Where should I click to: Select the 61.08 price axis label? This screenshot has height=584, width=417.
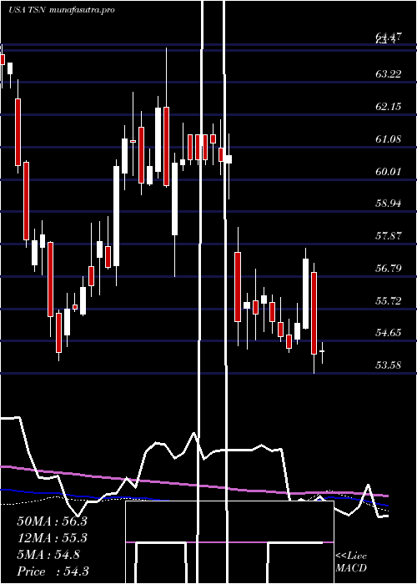point(389,139)
